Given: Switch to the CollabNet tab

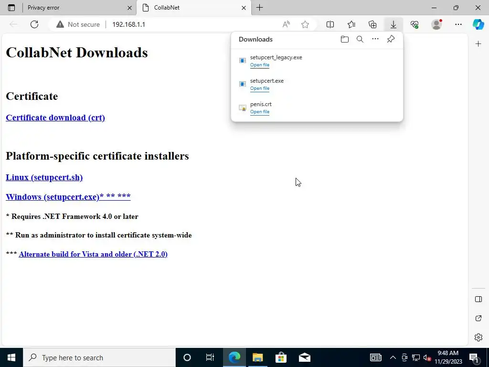Looking at the screenshot, I should tap(194, 8).
